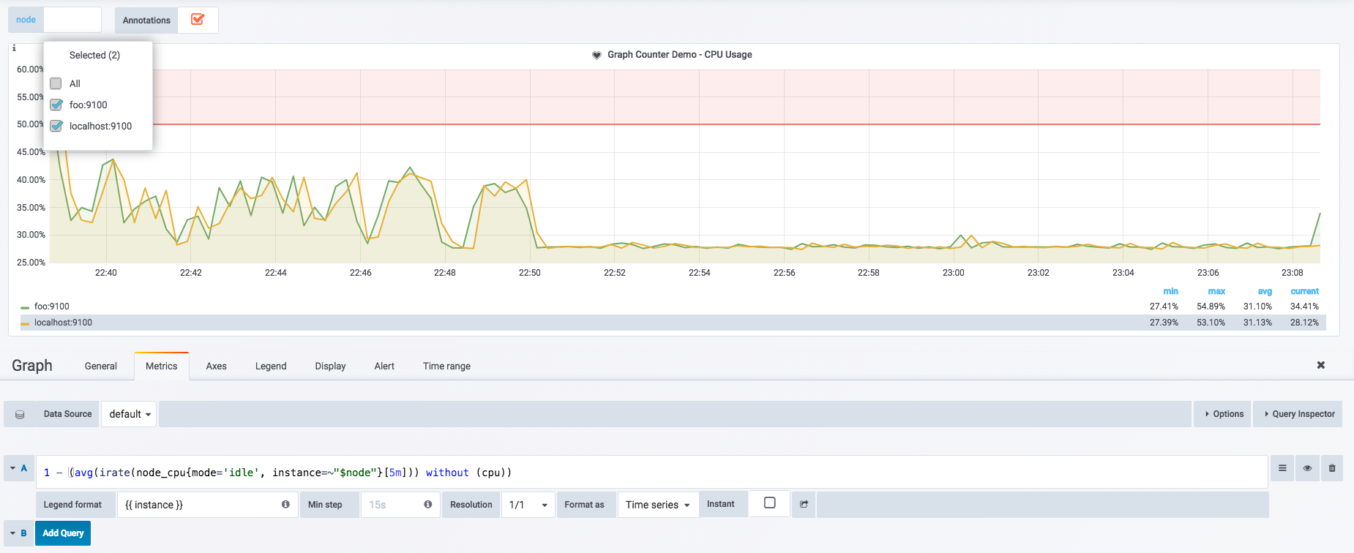This screenshot has width=1354, height=553.
Task: Open the Alert tab
Action: click(384, 366)
